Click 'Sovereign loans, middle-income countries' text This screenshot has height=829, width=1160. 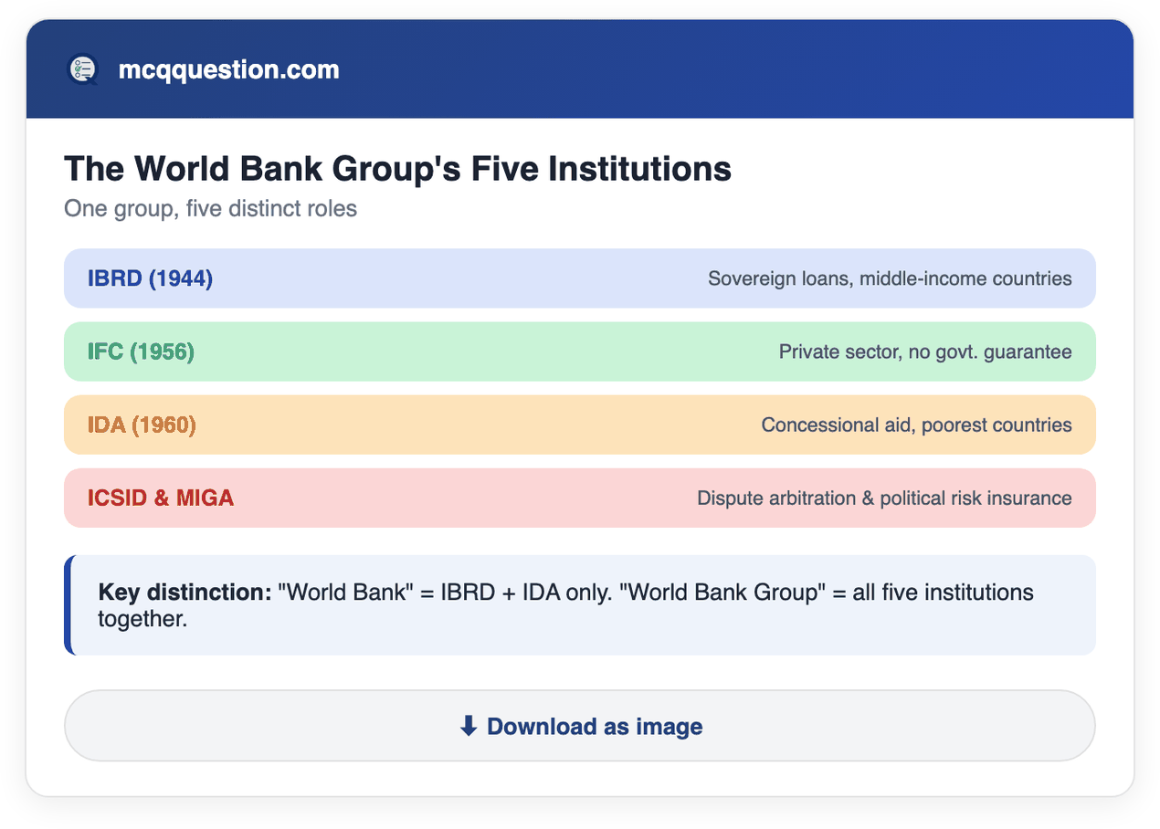pos(890,278)
